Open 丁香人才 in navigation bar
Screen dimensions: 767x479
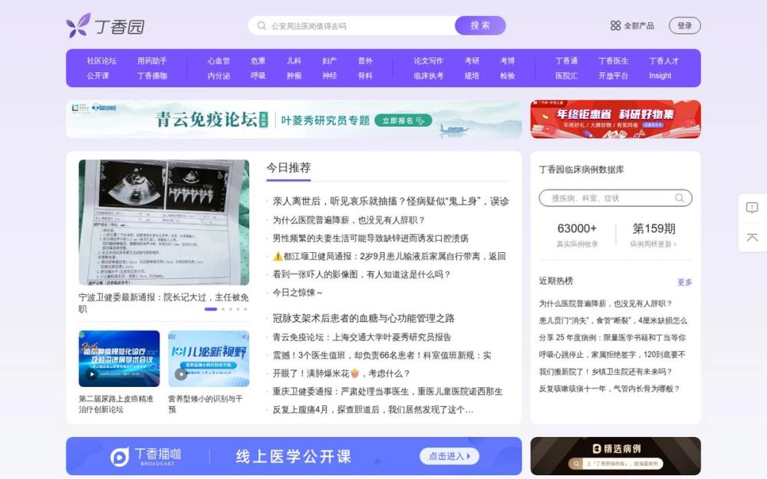(663, 61)
